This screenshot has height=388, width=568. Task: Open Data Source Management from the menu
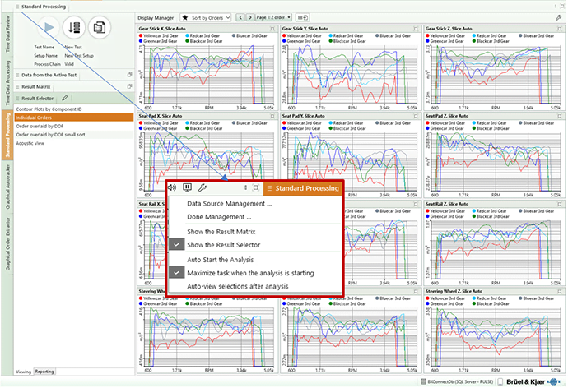pyautogui.click(x=230, y=204)
